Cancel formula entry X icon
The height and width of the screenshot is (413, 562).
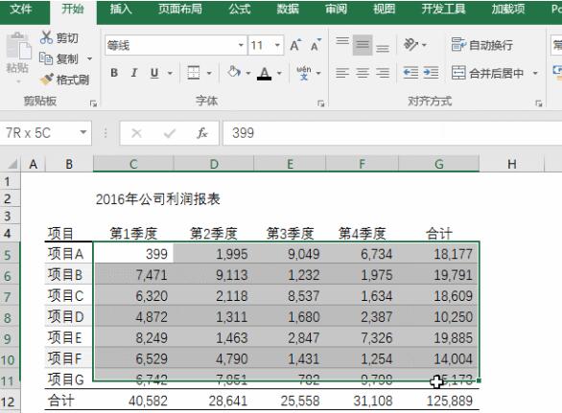coord(136,133)
